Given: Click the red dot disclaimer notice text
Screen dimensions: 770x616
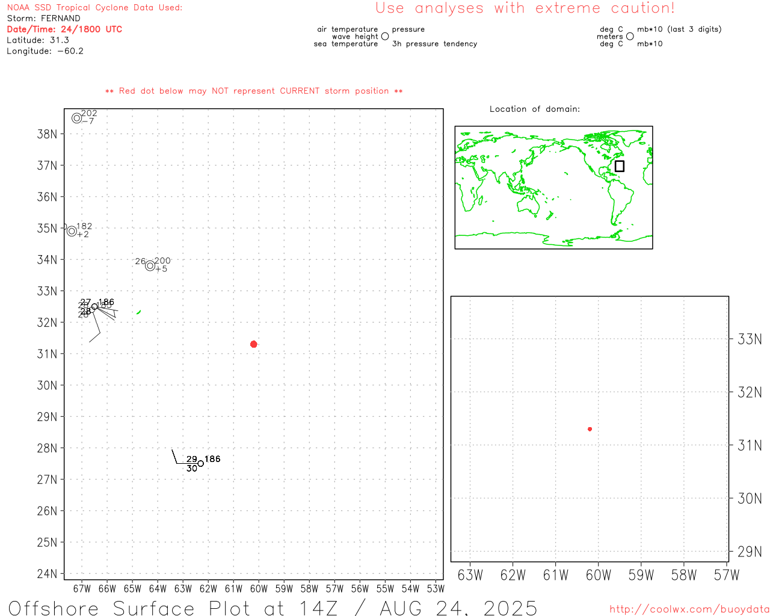Looking at the screenshot, I should click(x=254, y=91).
